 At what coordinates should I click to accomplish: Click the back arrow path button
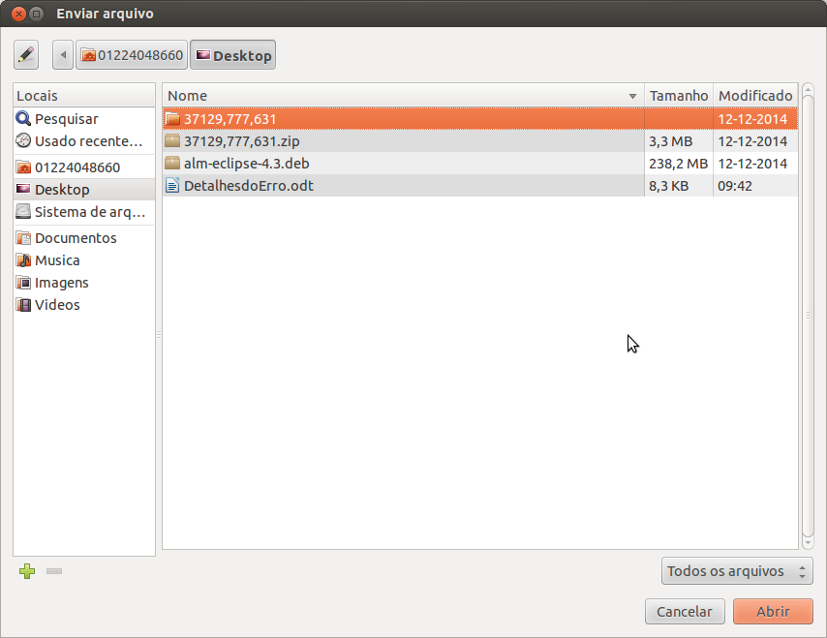tap(63, 55)
